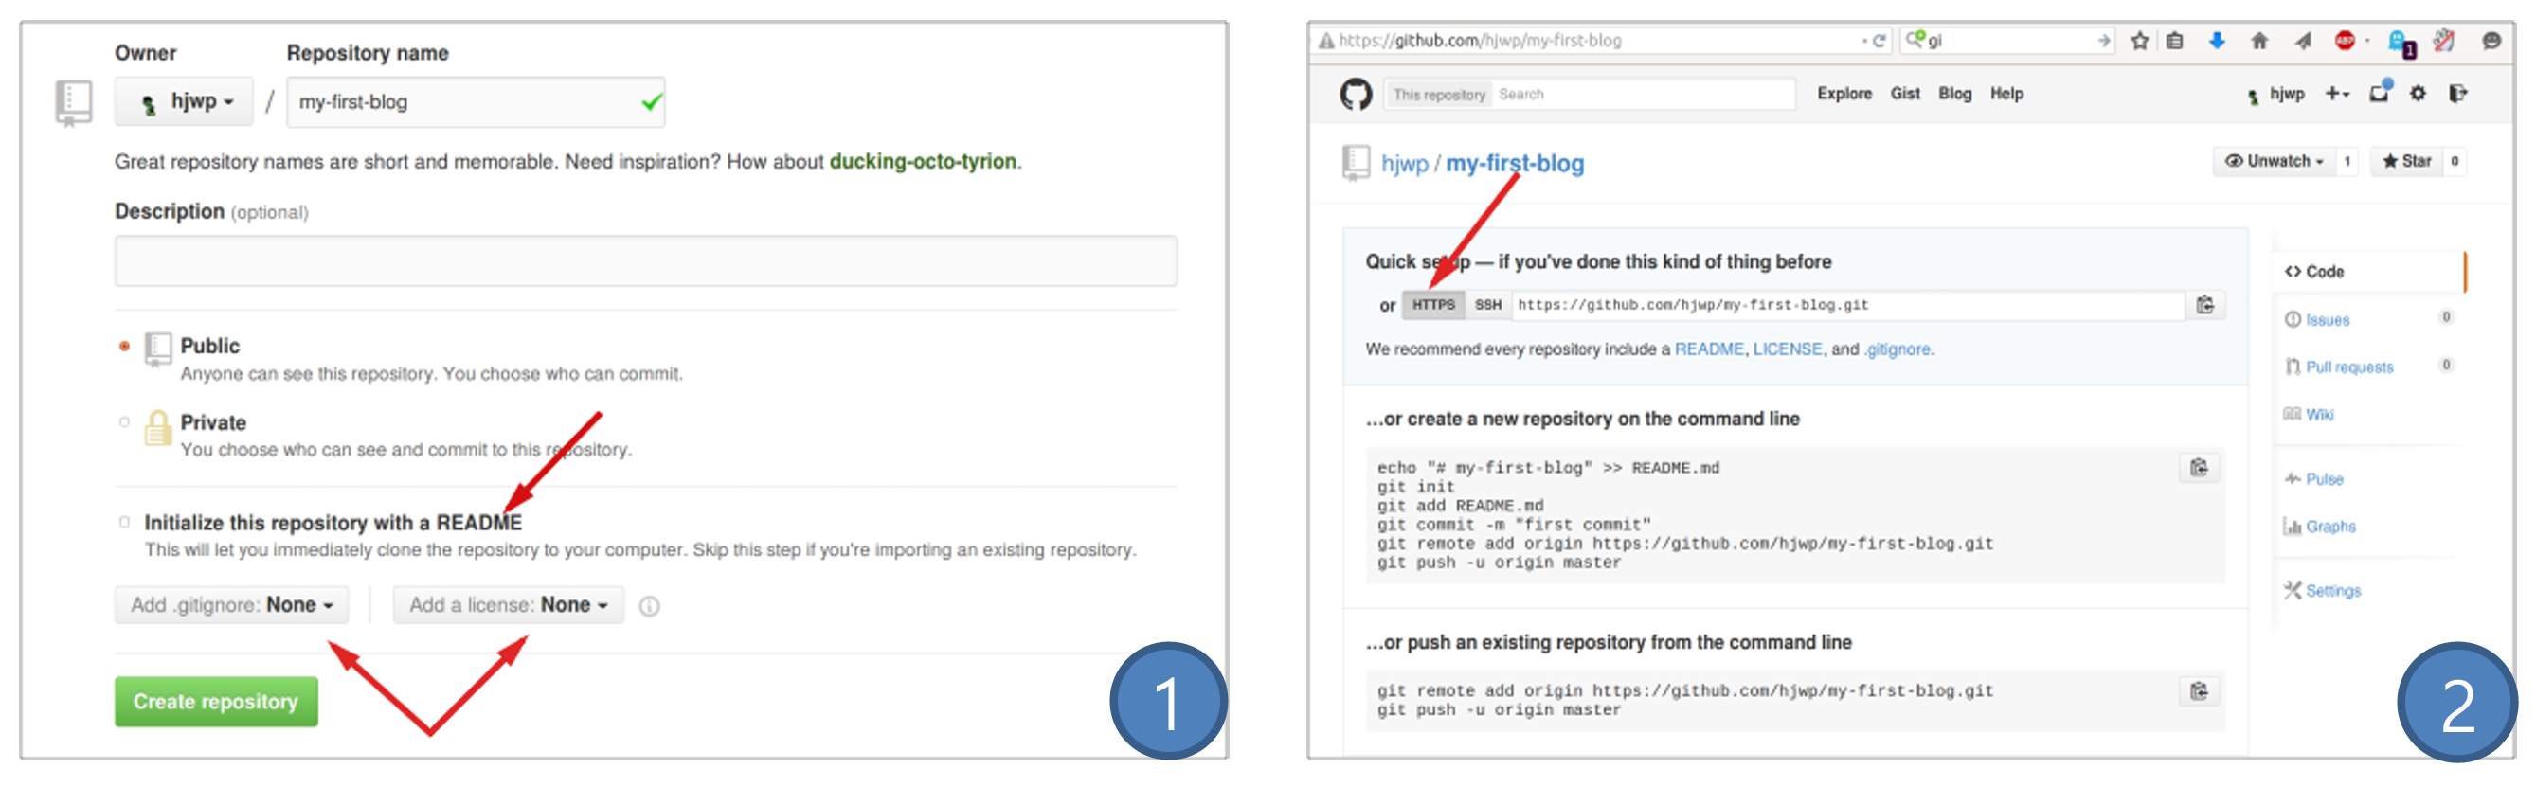Copy the 'push an existing repository' commands
This screenshot has height=787, width=2536.
pyautogui.click(x=2200, y=690)
